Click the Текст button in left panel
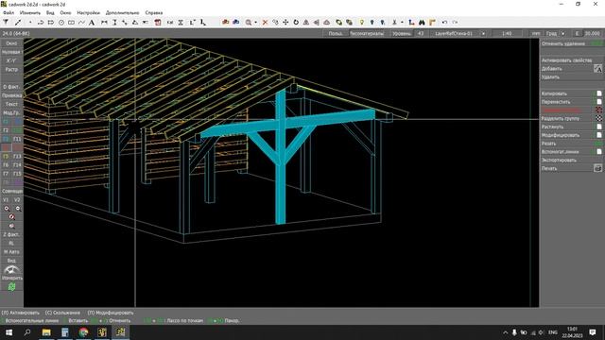Image resolution: width=605 pixels, height=340 pixels. pyautogui.click(x=11, y=104)
